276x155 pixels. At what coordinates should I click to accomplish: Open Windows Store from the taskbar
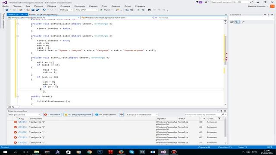(68, 152)
